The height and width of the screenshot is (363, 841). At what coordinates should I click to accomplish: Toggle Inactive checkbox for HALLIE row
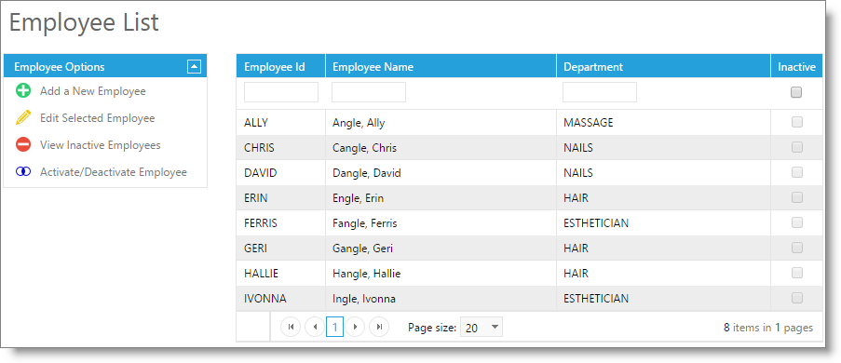pos(797,273)
